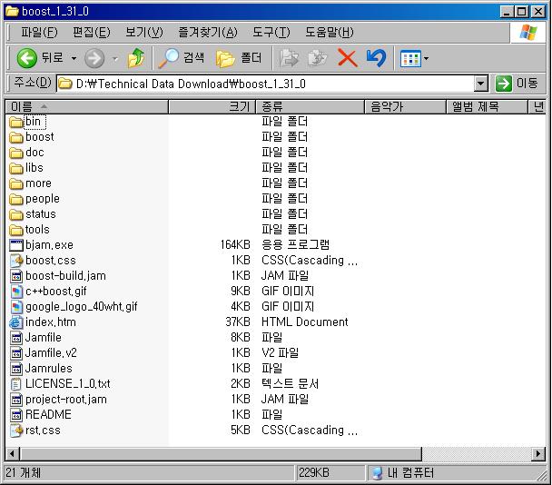The width and height of the screenshot is (552, 485).
Task: Sort by the 이름 column header
Action: coord(86,107)
